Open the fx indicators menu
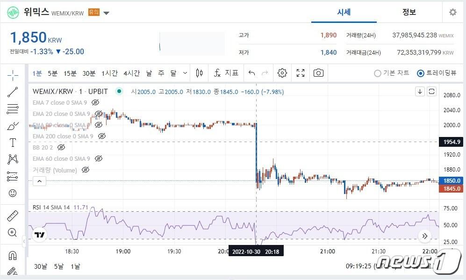Screen dimensions: 466x280 (226, 73)
